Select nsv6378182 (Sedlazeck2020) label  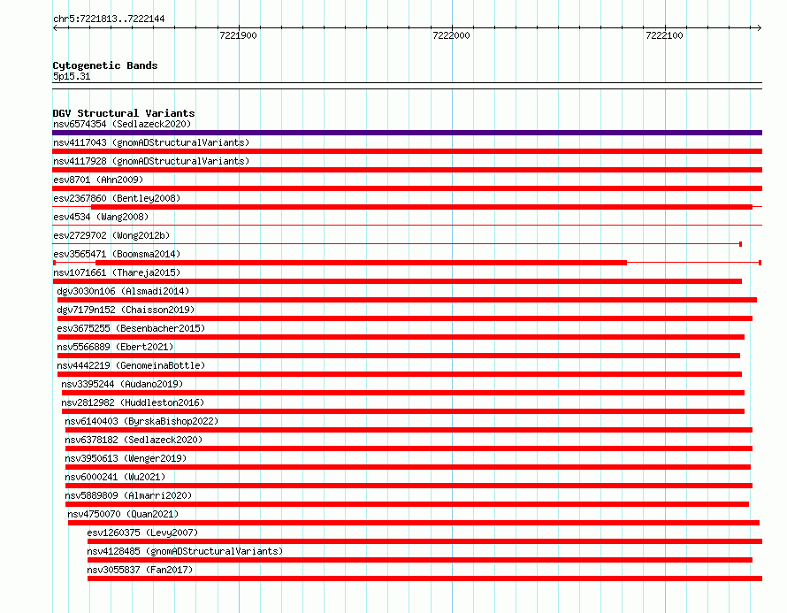pyautogui.click(x=134, y=440)
